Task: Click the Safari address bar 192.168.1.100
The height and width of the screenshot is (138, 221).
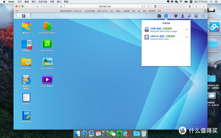Action: (105, 6)
